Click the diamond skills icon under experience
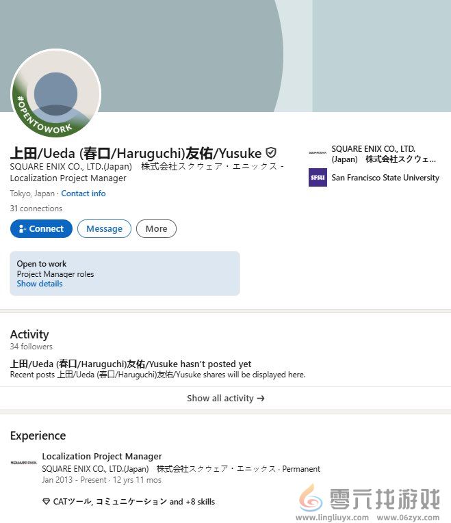Viewport: 451px width, 523px height. [x=47, y=501]
